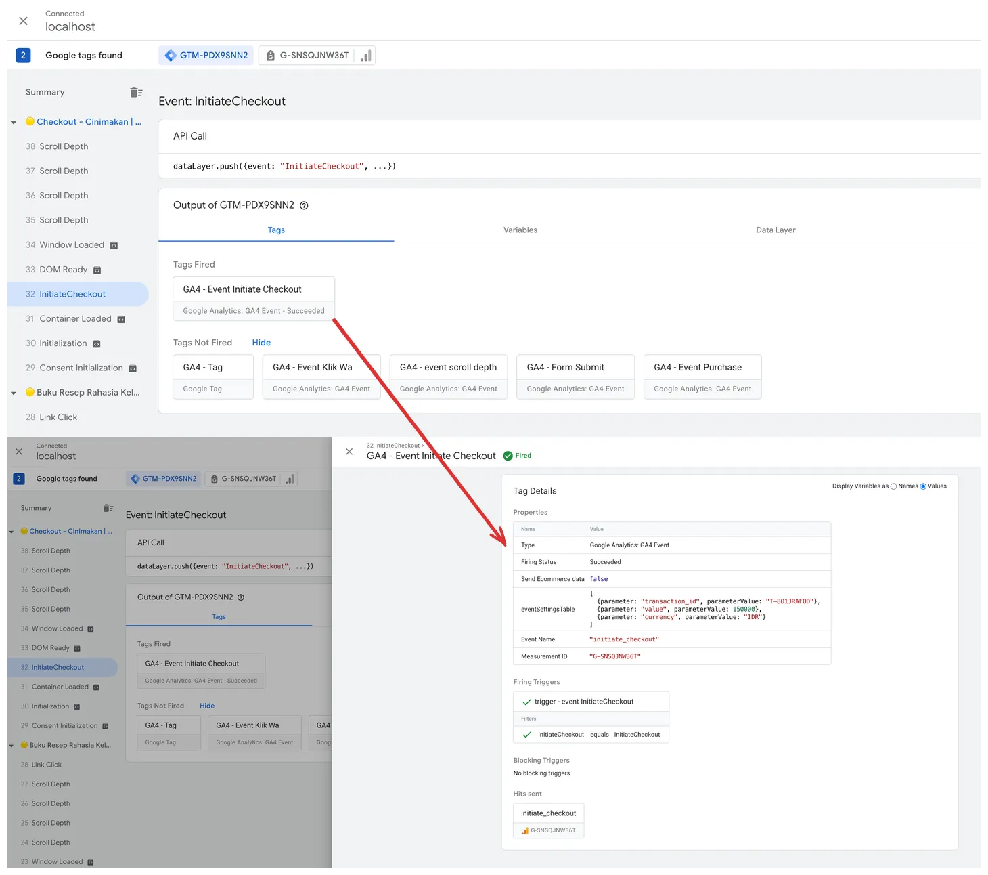Click the Tags tab in the dimmed background panel
Screen dimensions: 988x875
point(219,617)
